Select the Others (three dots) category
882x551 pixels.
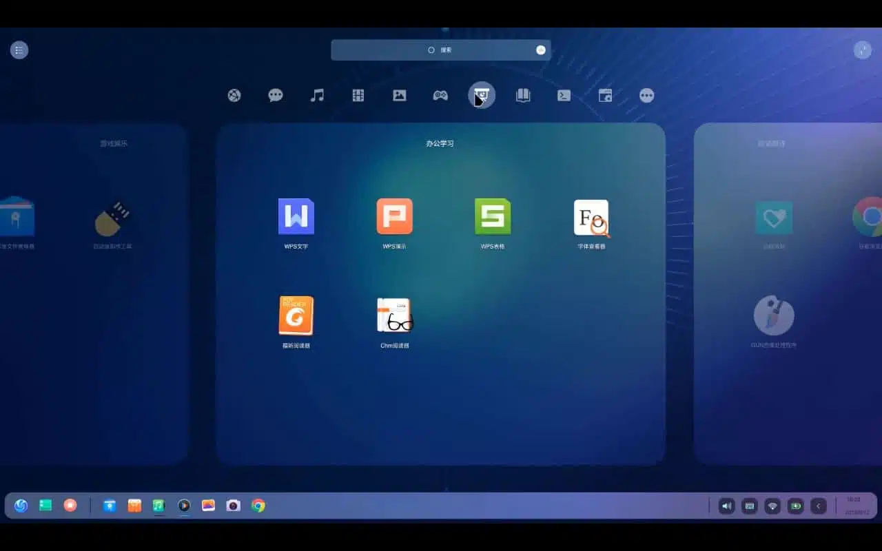coord(646,96)
